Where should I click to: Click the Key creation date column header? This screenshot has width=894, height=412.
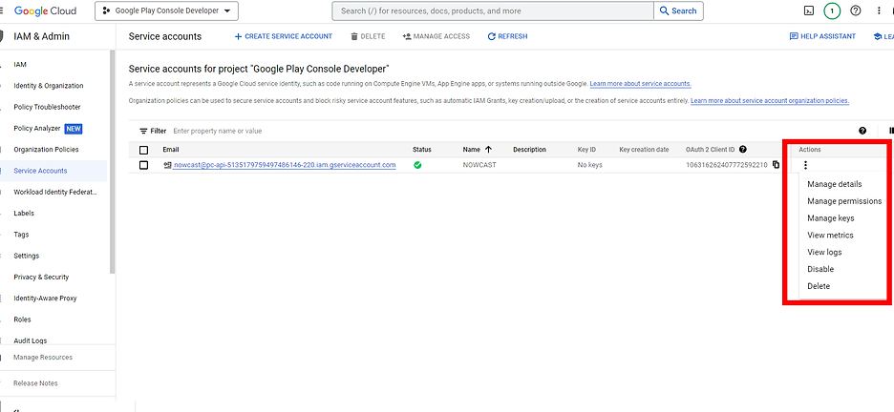[645, 150]
